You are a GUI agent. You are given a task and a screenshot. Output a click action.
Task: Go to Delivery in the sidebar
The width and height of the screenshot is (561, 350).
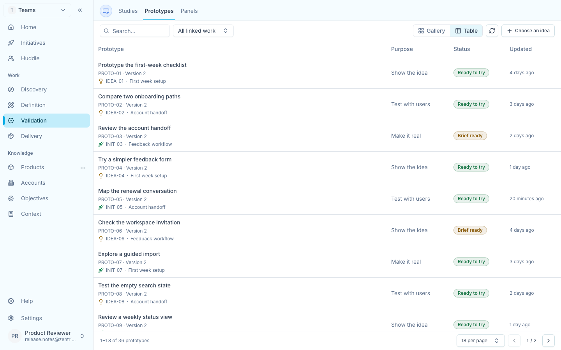[x=46, y=136]
